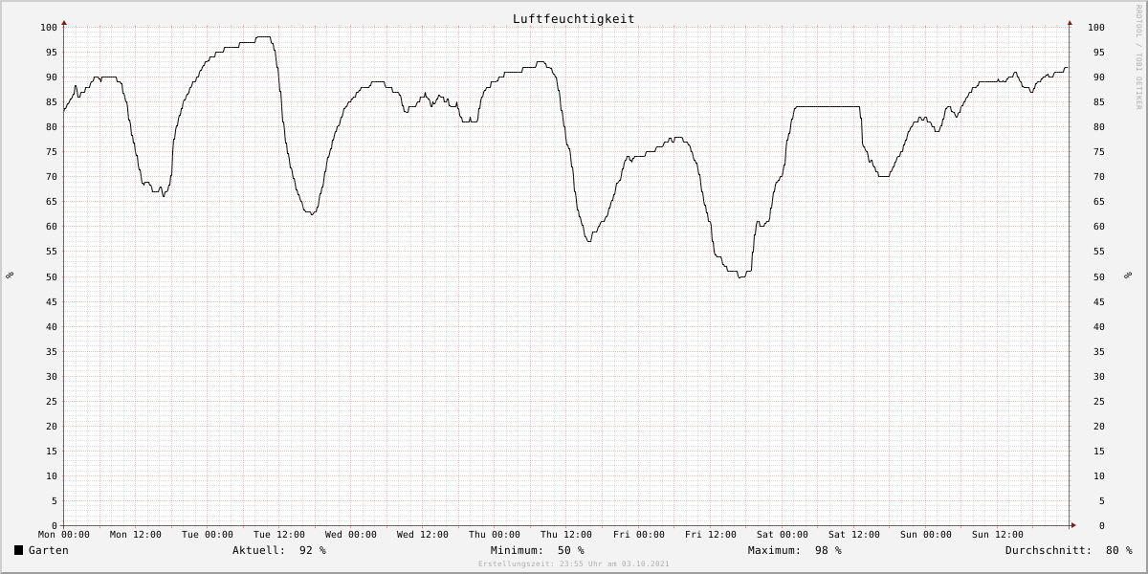Click the Wed 00:00 time axis label
The image size is (1148, 574).
click(351, 535)
